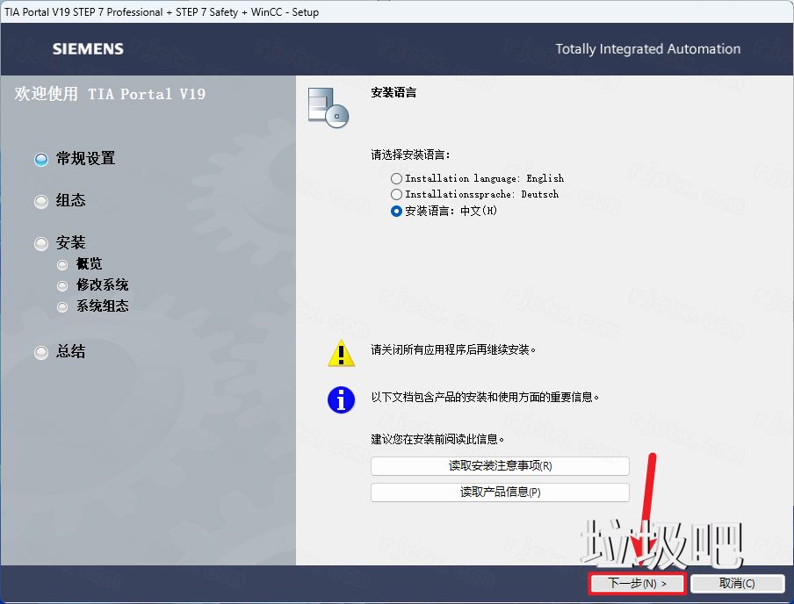Click the SIEMENS logo
Screen dimensions: 794x604
tap(87, 49)
